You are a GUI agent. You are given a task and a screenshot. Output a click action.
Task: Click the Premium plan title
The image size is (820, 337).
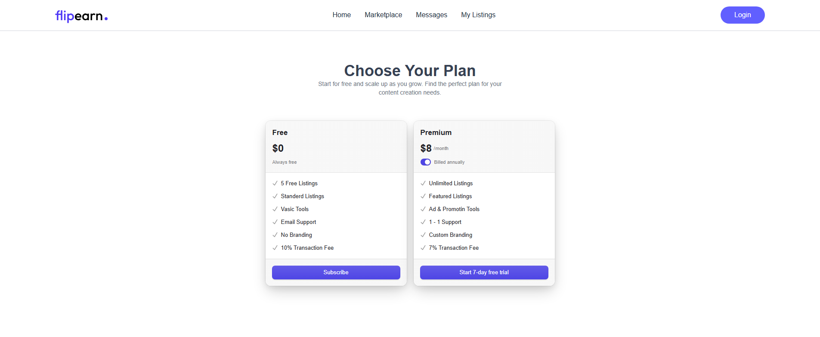(436, 132)
